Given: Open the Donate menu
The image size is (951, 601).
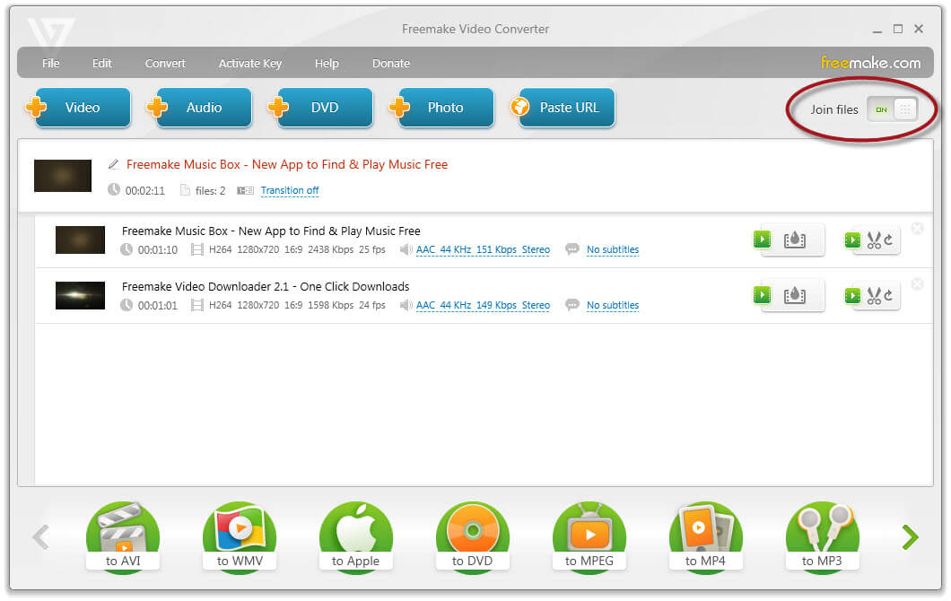Looking at the screenshot, I should pyautogui.click(x=391, y=63).
